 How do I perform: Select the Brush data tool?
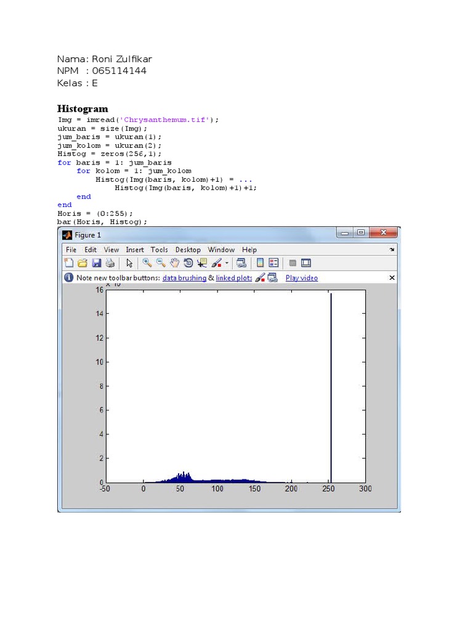click(x=216, y=263)
